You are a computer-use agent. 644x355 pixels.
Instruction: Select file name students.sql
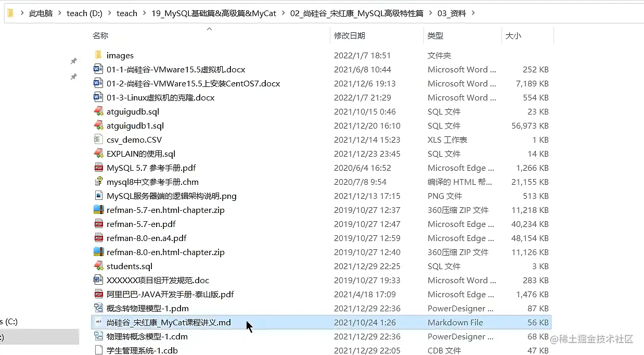click(130, 266)
